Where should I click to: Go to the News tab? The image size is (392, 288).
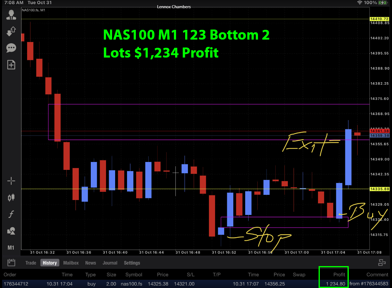[x=90, y=263]
